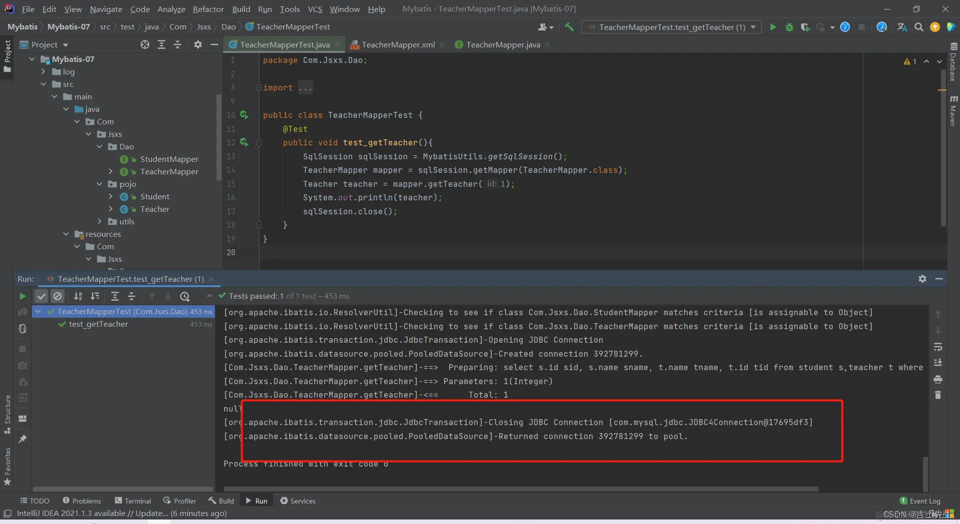Run the test with the green Run button
The image size is (960, 524).
773,27
